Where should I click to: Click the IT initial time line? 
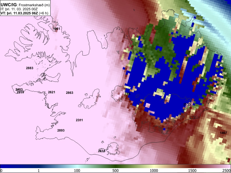click(x=19, y=9)
